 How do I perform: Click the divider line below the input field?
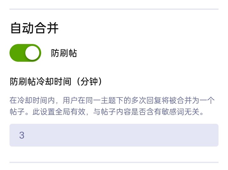tap(114, 162)
